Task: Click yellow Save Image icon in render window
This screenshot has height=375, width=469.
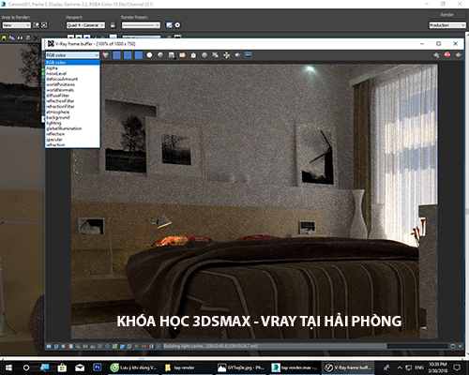Action: point(4,37)
